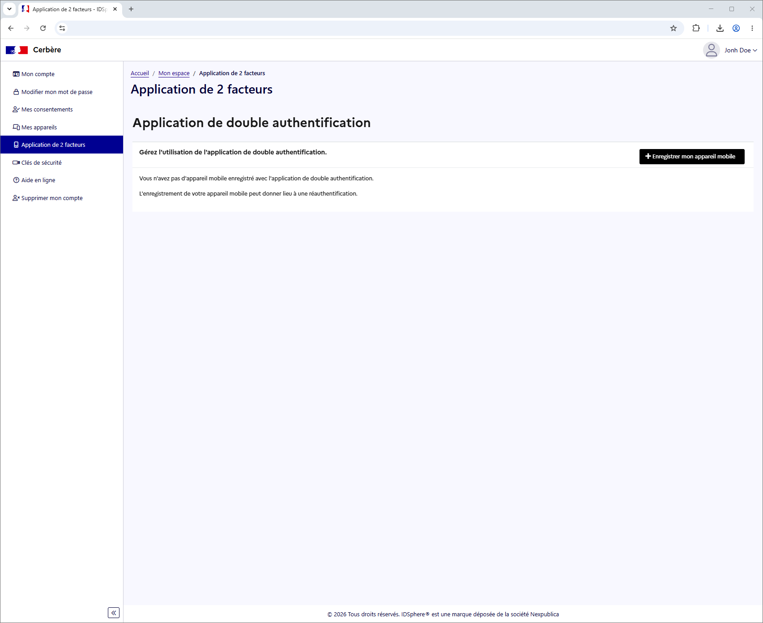Open the Chrome three-dot menu
Image resolution: width=763 pixels, height=623 pixels.
point(752,28)
